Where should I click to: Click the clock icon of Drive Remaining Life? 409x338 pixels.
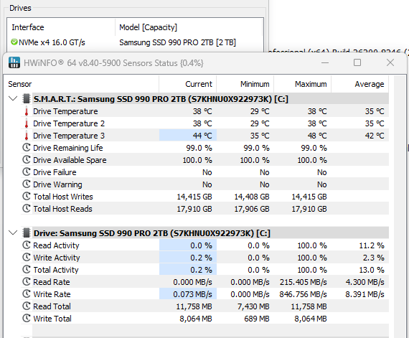click(x=27, y=147)
